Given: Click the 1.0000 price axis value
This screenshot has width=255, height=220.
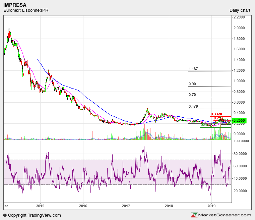Looking at the screenshot, I should coord(239,81).
